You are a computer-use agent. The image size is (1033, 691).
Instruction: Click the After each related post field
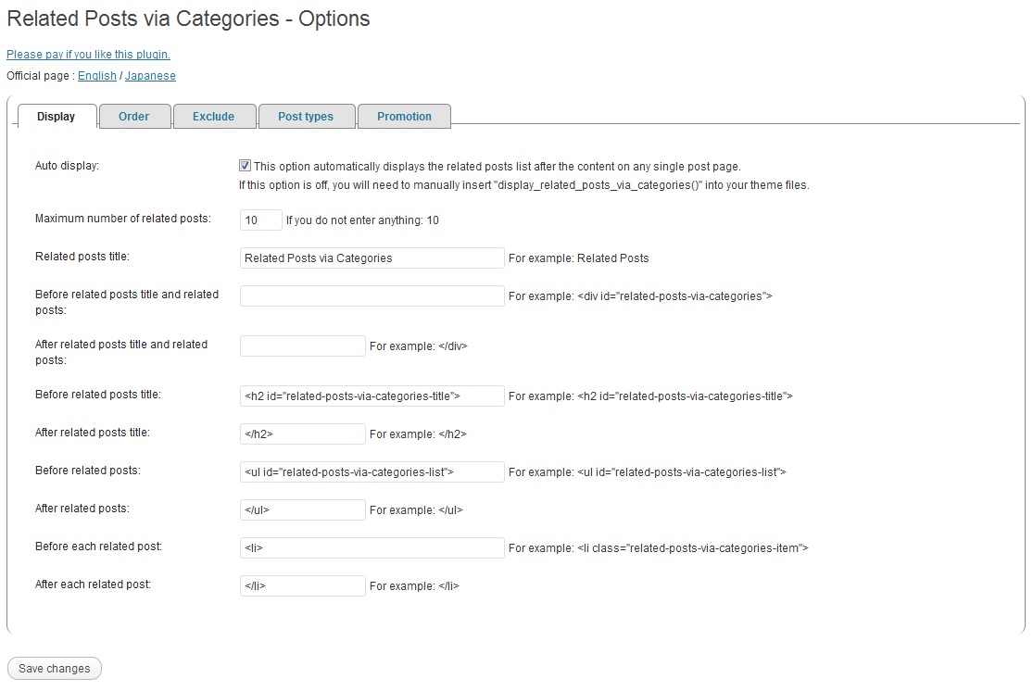click(x=302, y=586)
